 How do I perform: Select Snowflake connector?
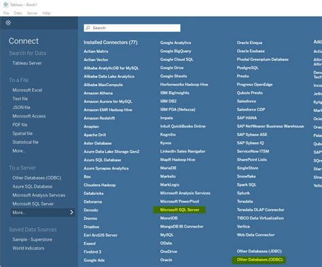point(247,176)
